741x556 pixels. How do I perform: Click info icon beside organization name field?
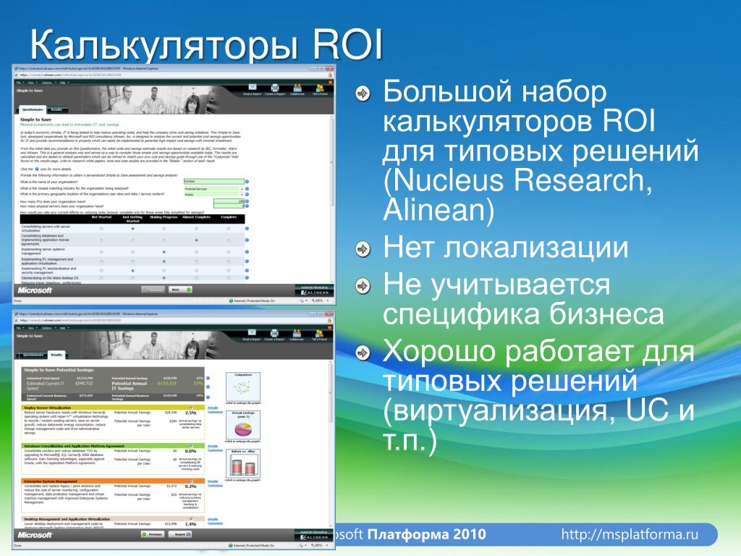(x=247, y=182)
